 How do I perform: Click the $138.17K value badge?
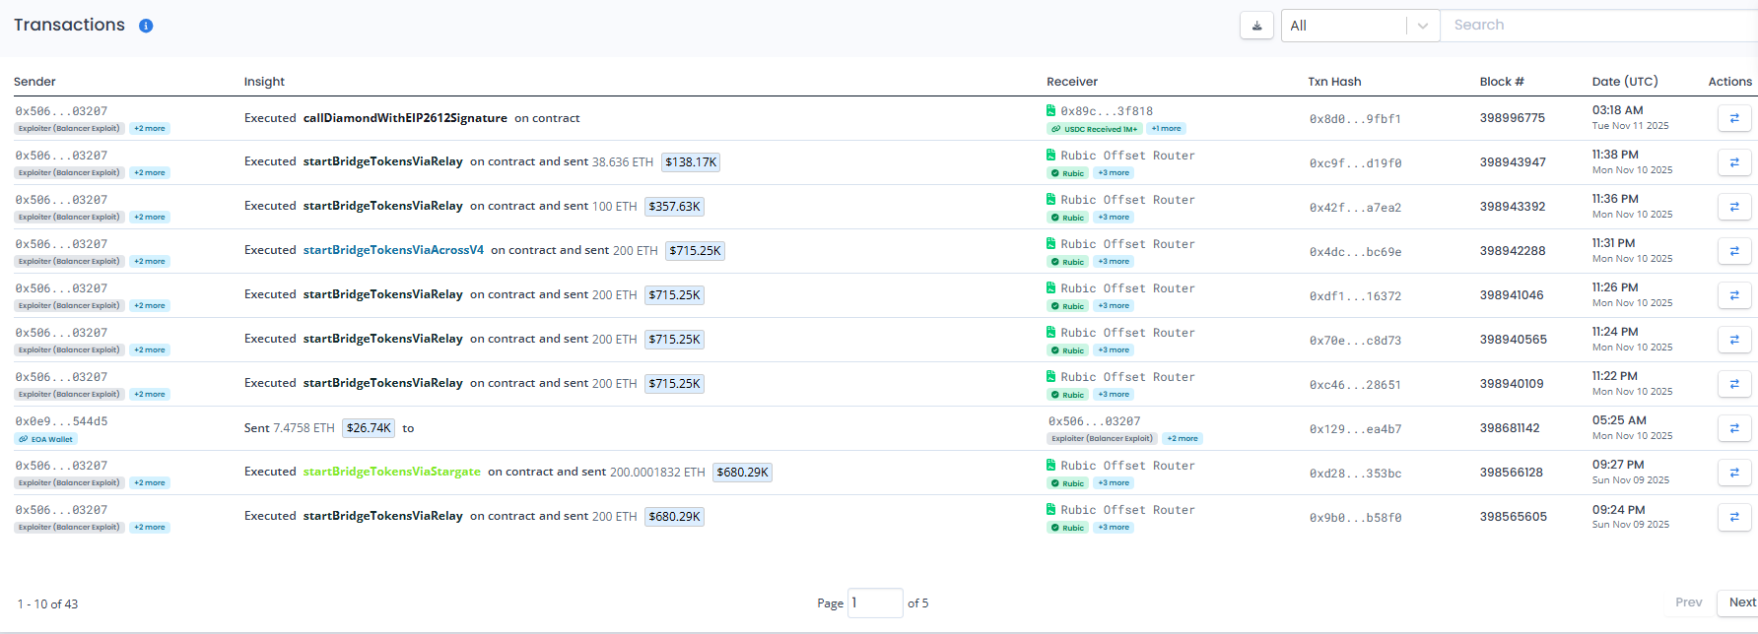click(x=691, y=162)
